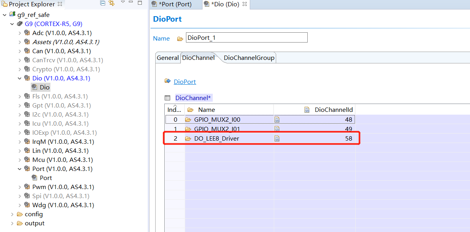Switch to the *Port (Port) editor tab

point(175,4)
